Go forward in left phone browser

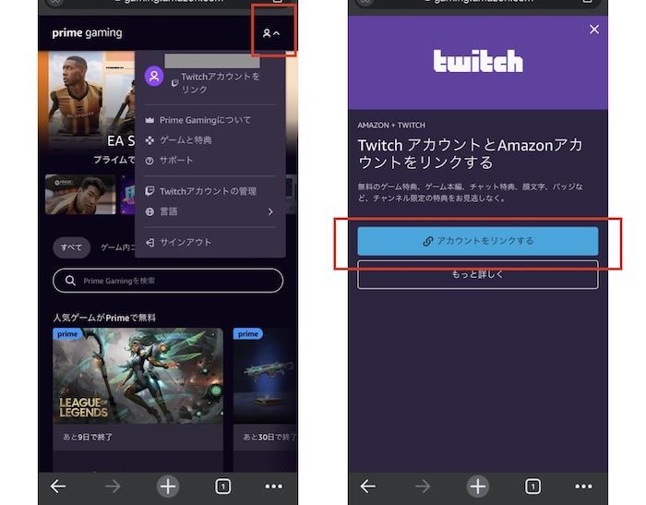point(113,487)
